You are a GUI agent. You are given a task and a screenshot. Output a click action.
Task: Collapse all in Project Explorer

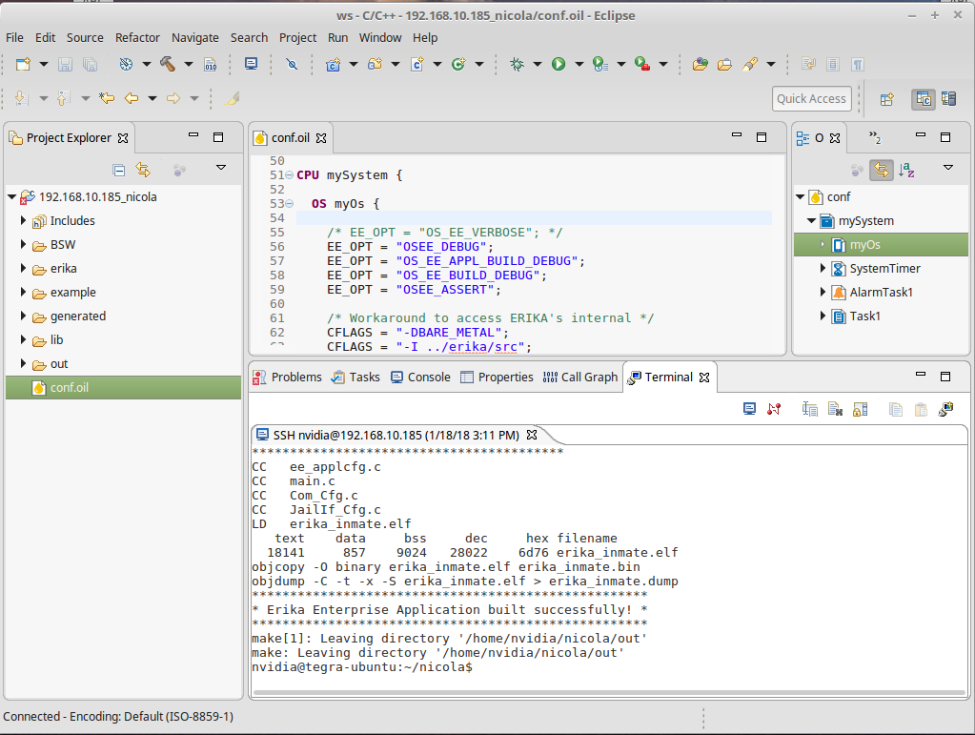(x=119, y=171)
